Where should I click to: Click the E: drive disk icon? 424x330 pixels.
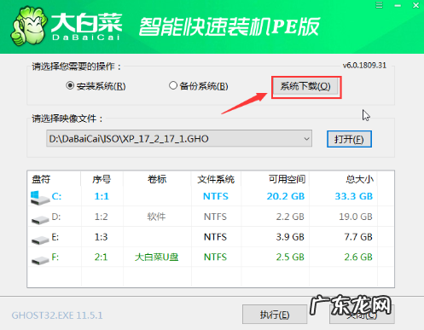tap(40, 240)
